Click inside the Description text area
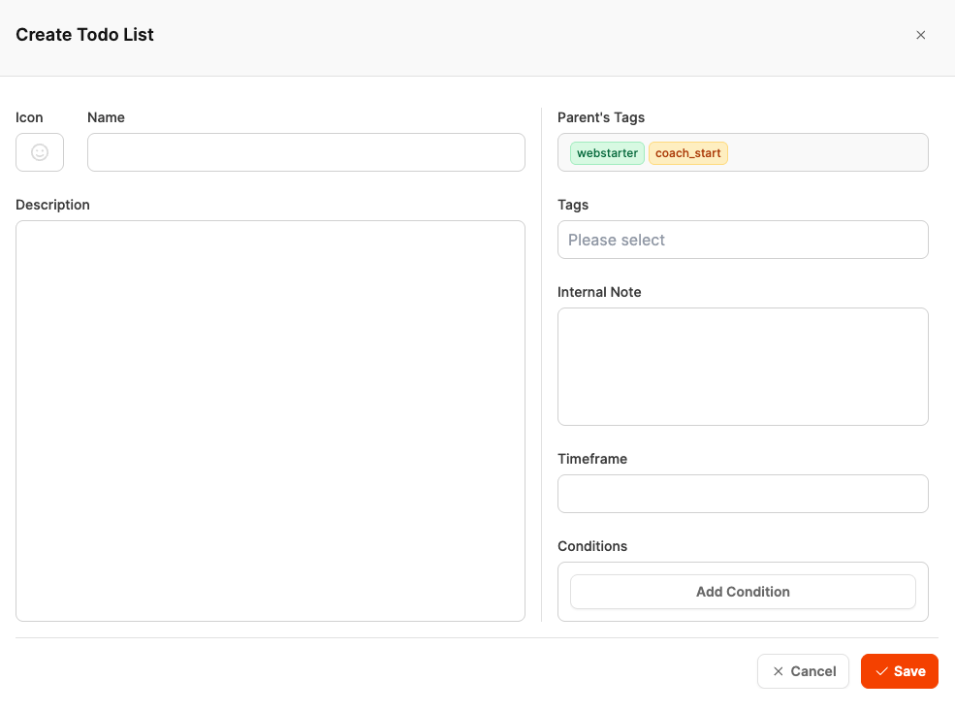Viewport: 955px width, 712px height. click(x=270, y=420)
